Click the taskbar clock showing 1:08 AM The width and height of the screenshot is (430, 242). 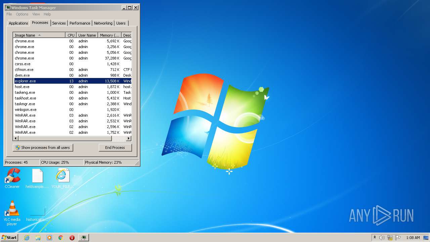point(413,238)
